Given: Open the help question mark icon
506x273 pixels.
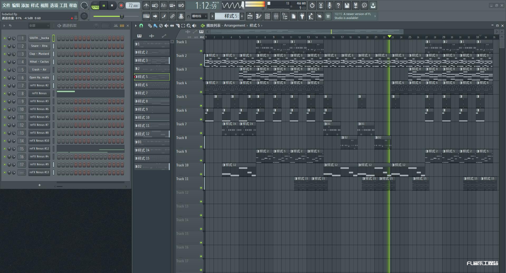Looking at the screenshot, I should tap(338, 5).
